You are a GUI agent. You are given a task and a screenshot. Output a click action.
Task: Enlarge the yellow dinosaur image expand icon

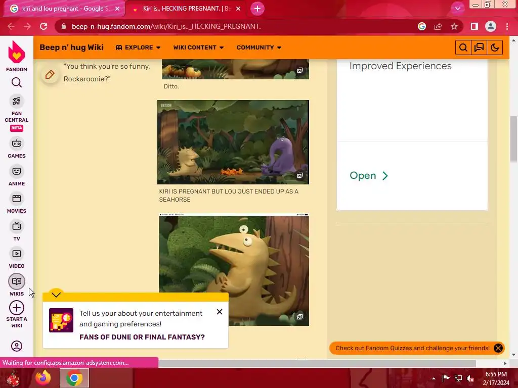click(299, 317)
